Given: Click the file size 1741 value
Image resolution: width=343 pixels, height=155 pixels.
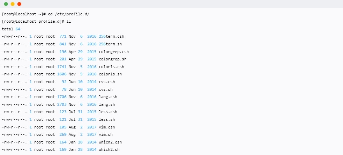Looking at the screenshot, I should 62,67.
